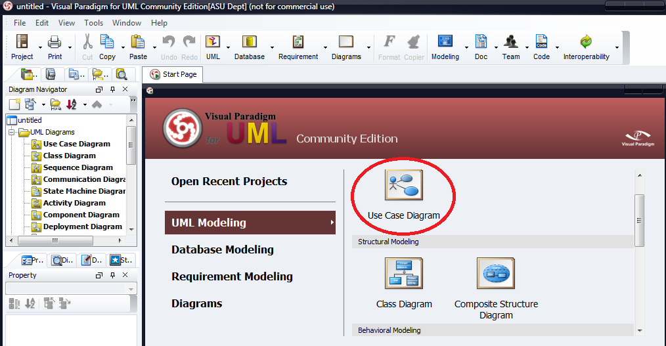Click the Format toolbar icon
Screen dimensions: 666x346
pyautogui.click(x=389, y=41)
